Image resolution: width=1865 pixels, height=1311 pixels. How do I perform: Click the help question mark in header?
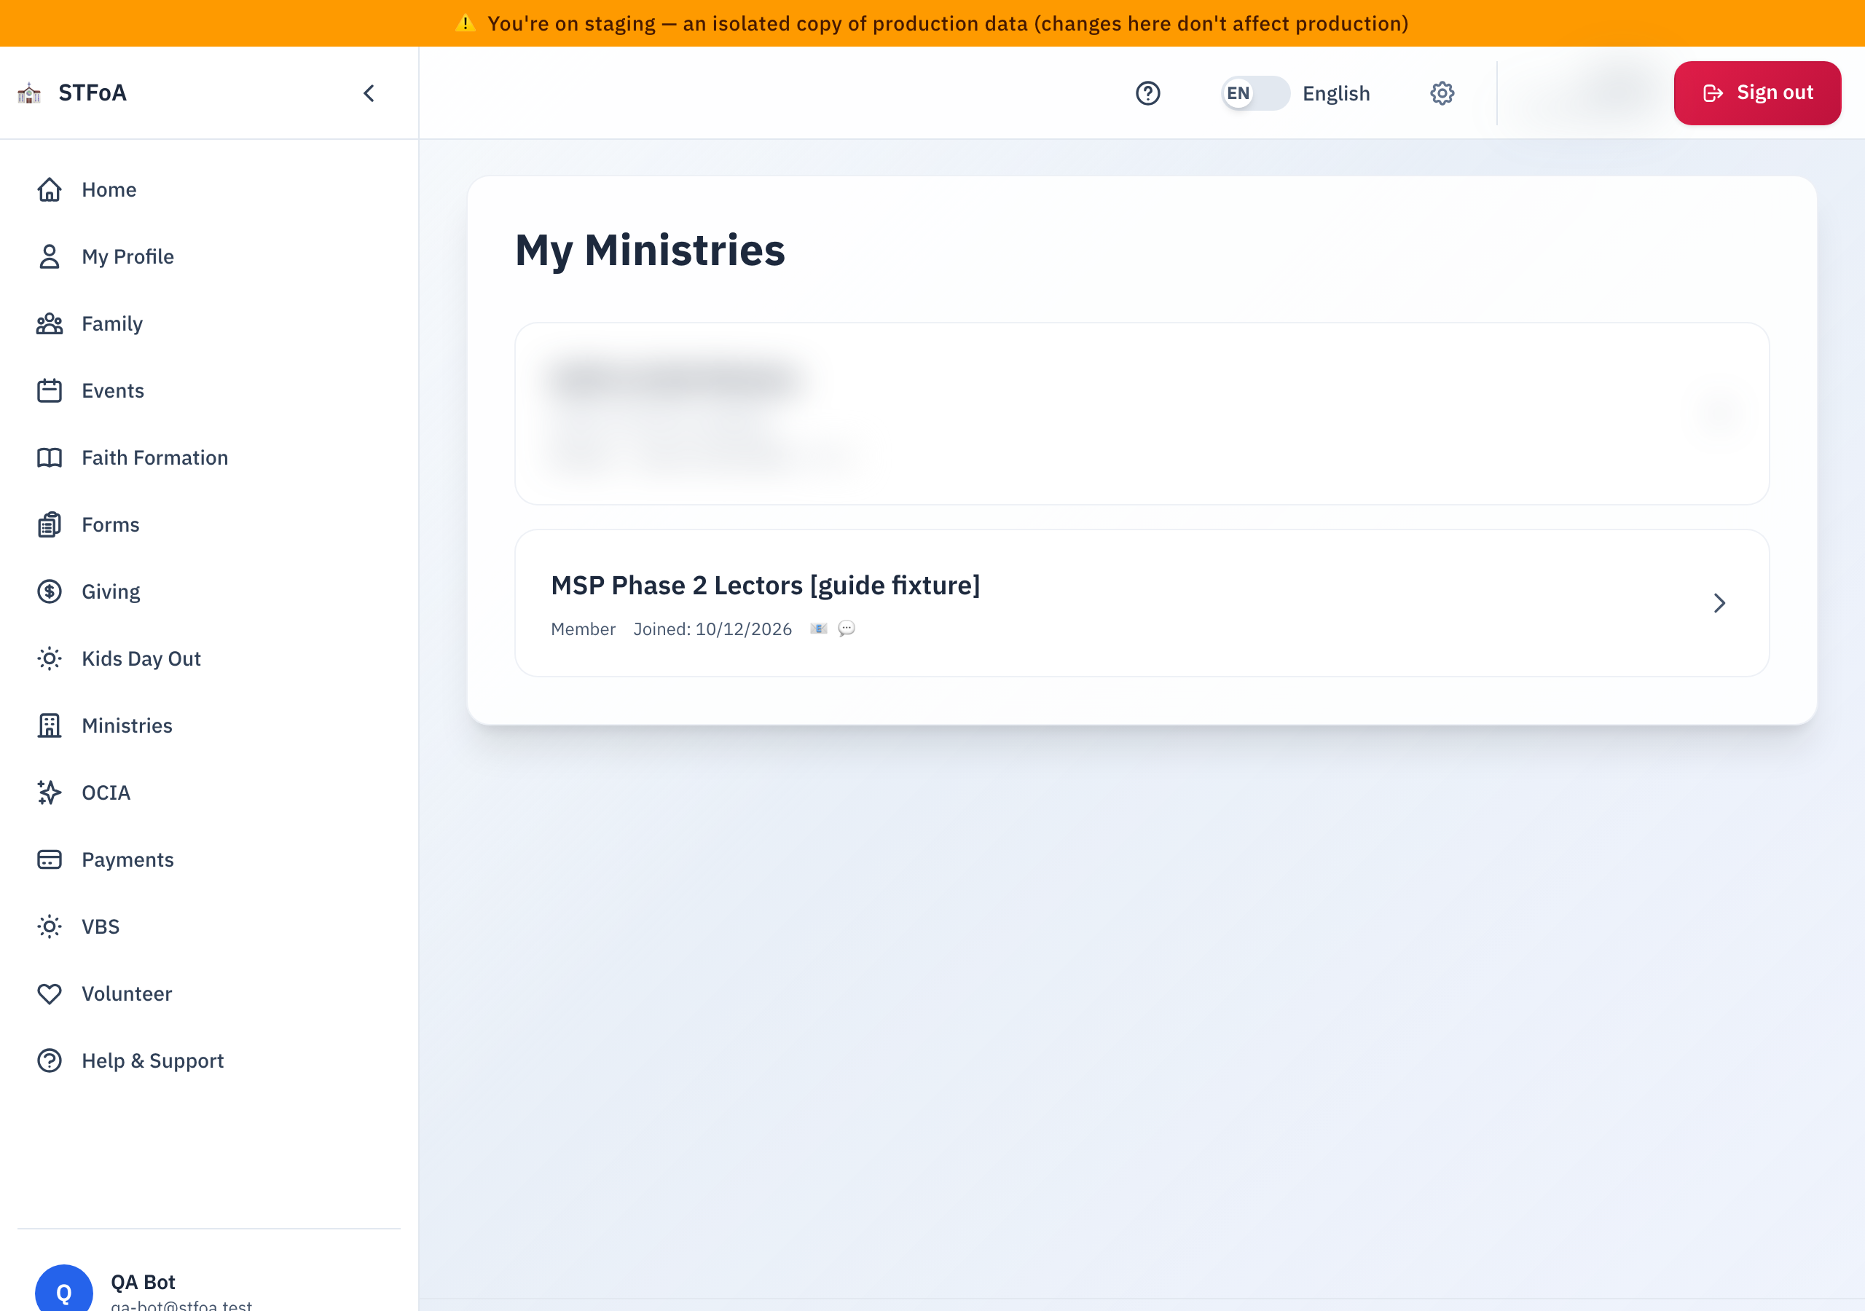click(1147, 93)
